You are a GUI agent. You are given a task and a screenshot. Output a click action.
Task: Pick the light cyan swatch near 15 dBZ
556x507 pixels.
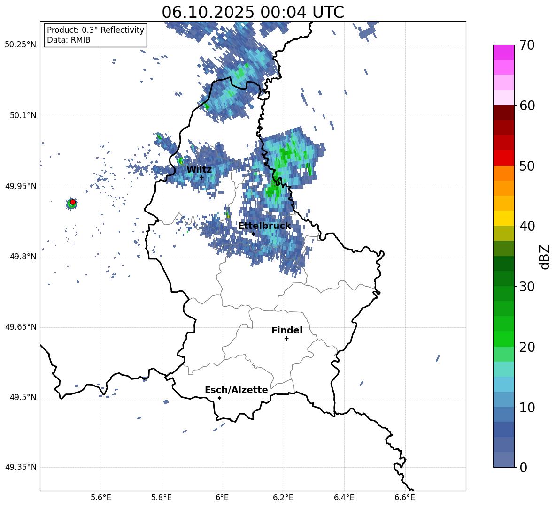(503, 369)
